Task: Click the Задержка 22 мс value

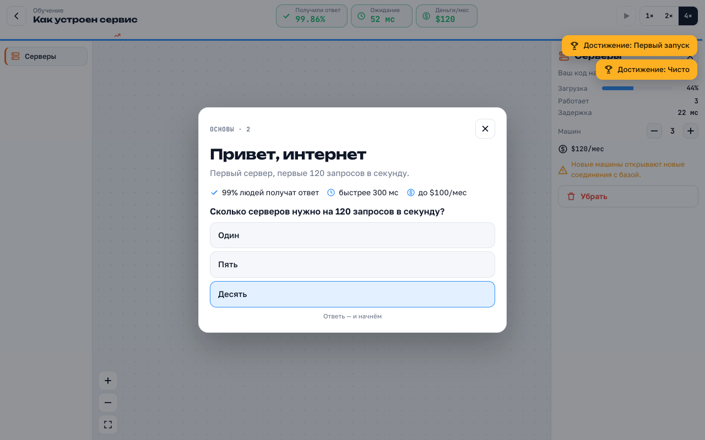Action: 688,113
